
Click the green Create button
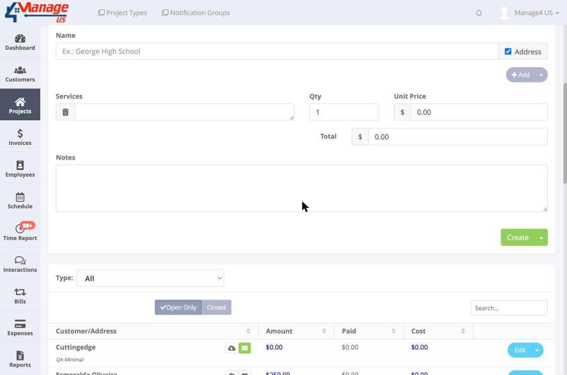[x=518, y=238]
